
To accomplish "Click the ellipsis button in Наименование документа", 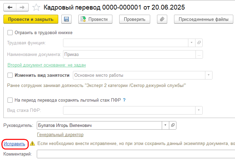I will point(199,55).
